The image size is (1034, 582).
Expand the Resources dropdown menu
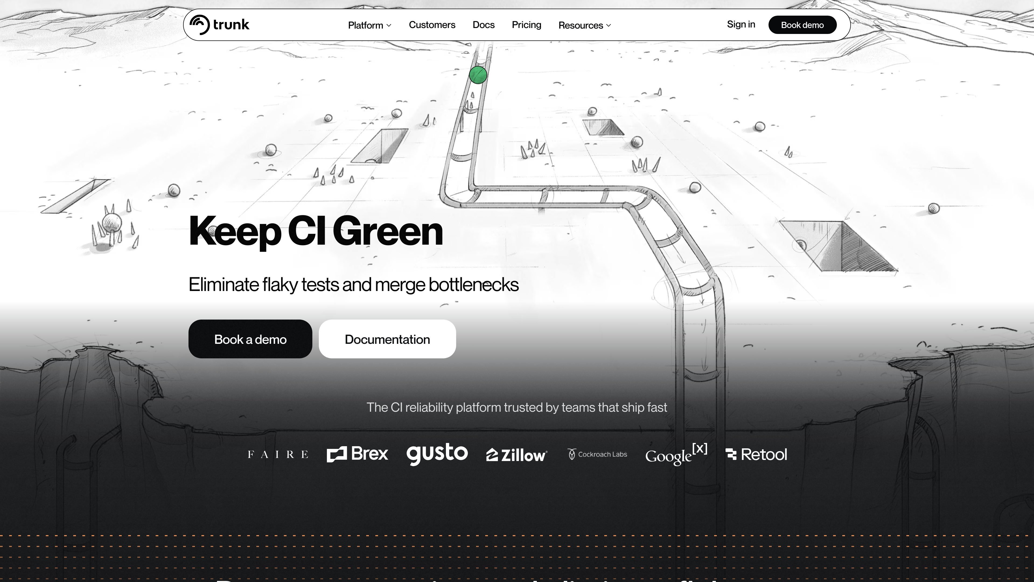(x=585, y=25)
